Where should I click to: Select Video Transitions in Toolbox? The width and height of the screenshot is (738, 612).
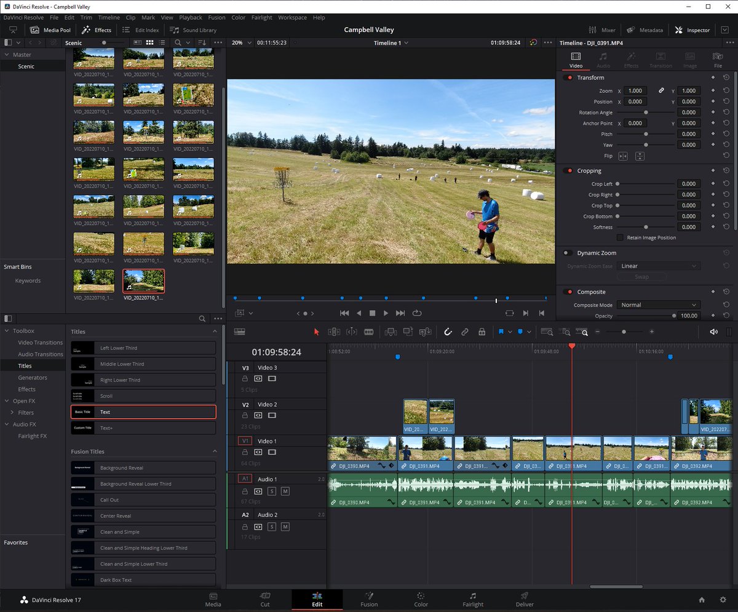41,343
